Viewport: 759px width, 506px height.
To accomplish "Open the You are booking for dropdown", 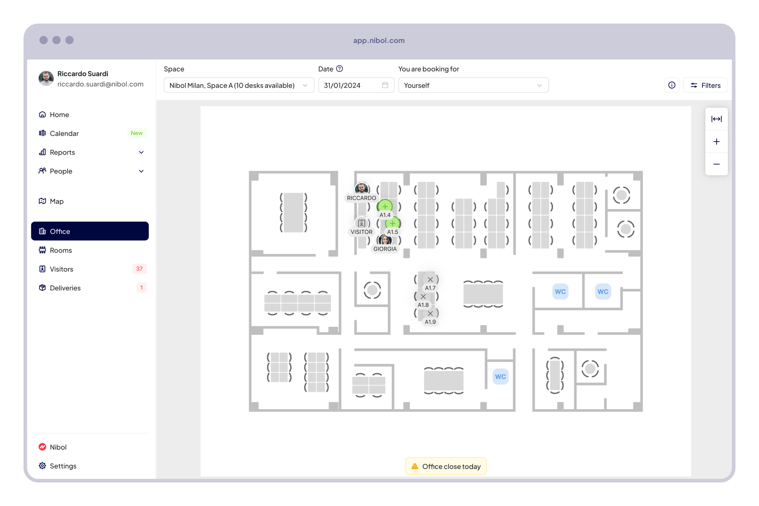I will point(473,85).
